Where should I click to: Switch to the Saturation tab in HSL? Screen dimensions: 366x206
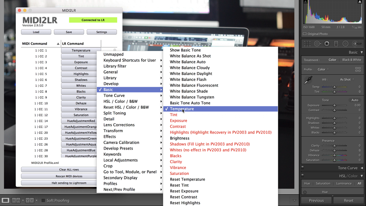(x=323, y=183)
